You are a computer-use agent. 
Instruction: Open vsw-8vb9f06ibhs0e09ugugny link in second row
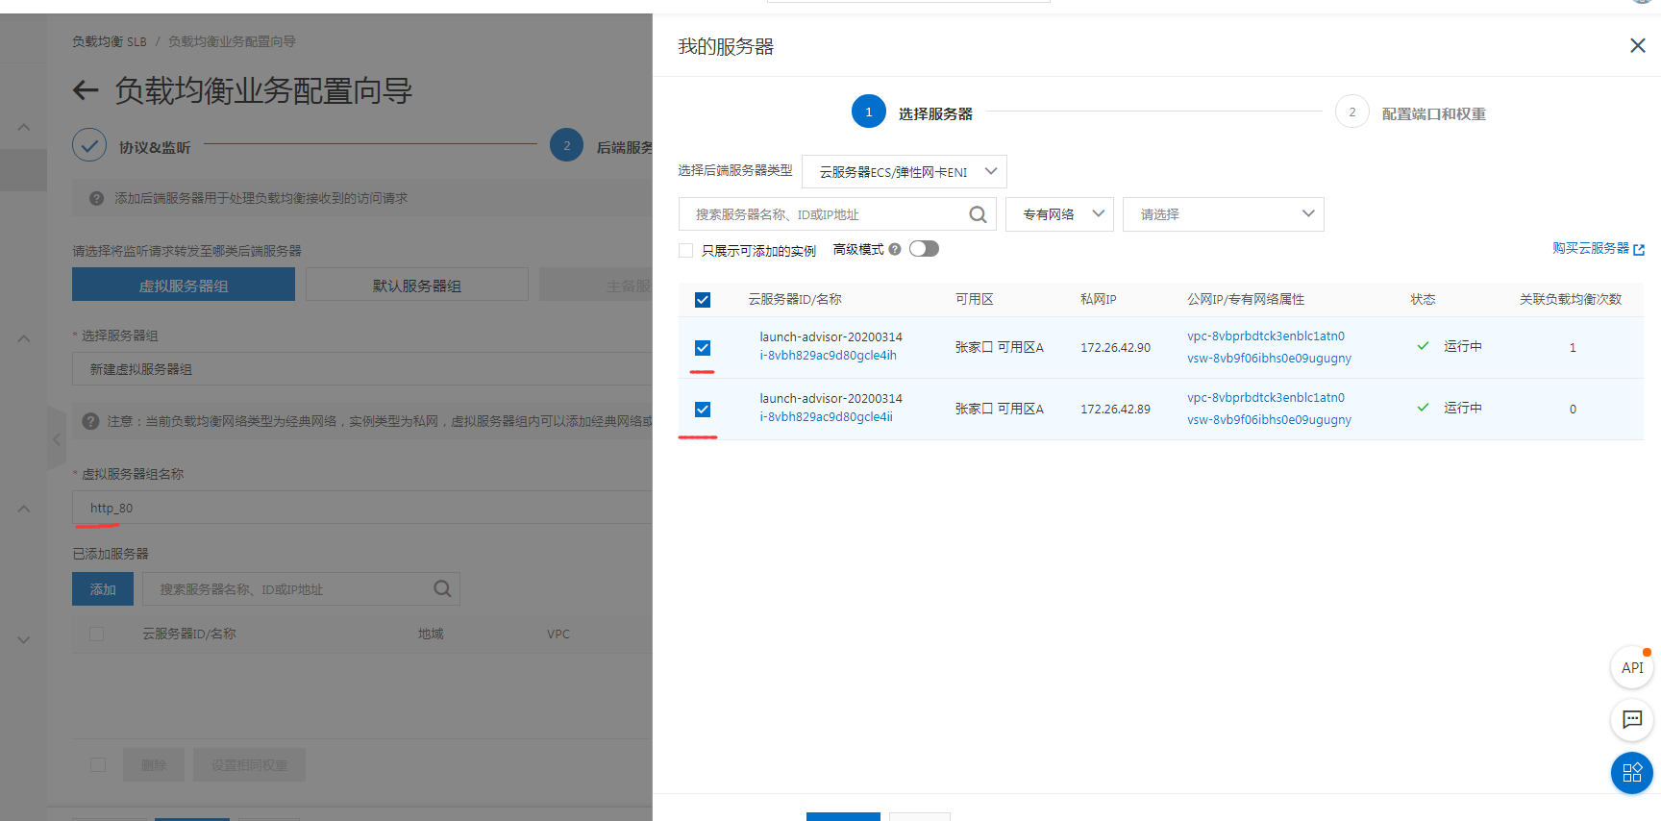(1269, 420)
